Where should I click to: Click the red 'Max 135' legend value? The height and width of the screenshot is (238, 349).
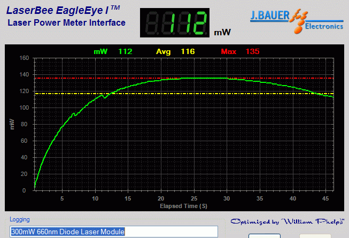click(240, 52)
